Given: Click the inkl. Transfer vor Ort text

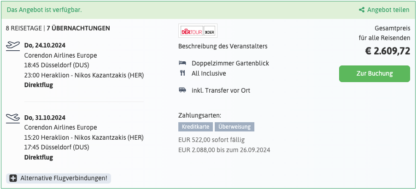Looking at the screenshot, I should (x=221, y=90).
